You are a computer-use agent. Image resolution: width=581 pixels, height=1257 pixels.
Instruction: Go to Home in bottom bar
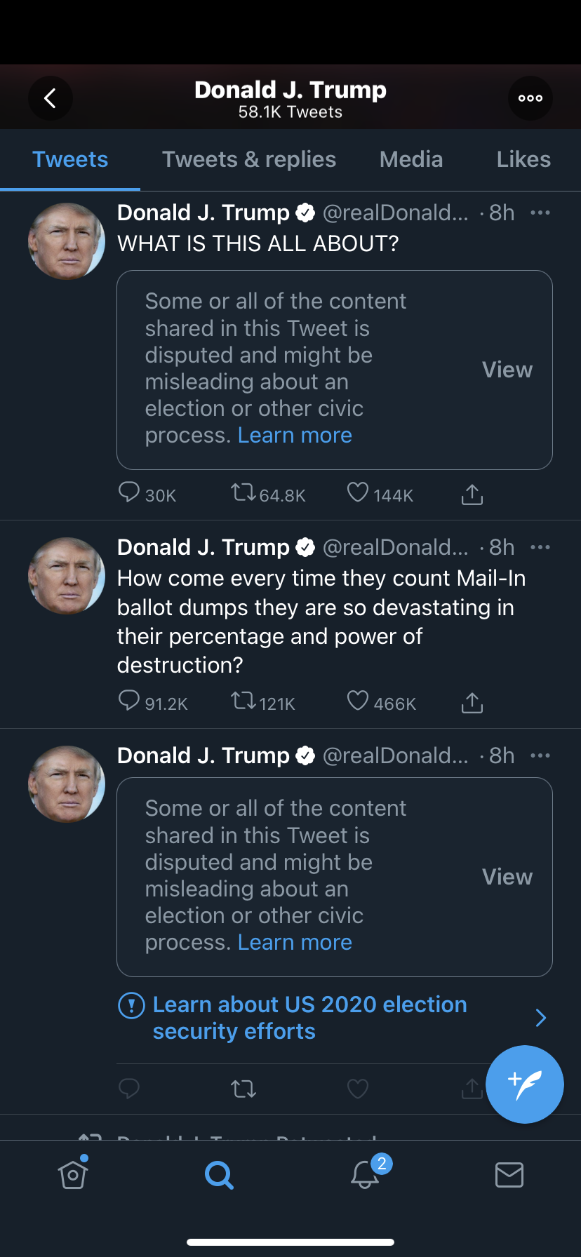pyautogui.click(x=73, y=1174)
